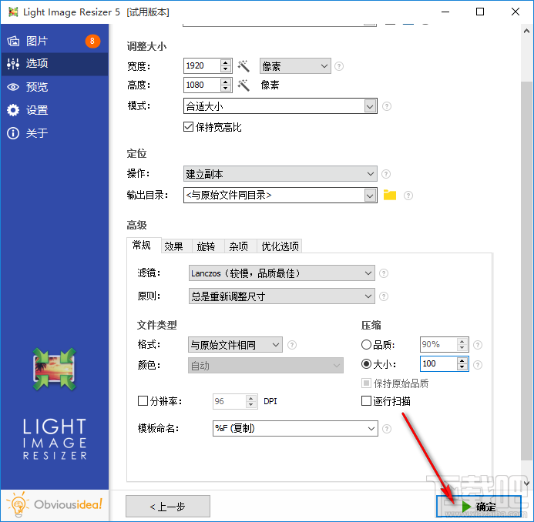This screenshot has height=522, width=534.
Task: Open help icon beside 大小 field
Action: pos(478,365)
